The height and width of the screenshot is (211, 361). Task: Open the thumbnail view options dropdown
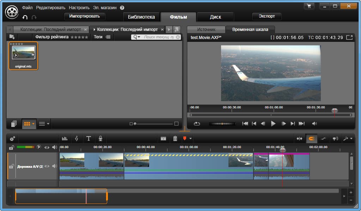click(x=33, y=124)
